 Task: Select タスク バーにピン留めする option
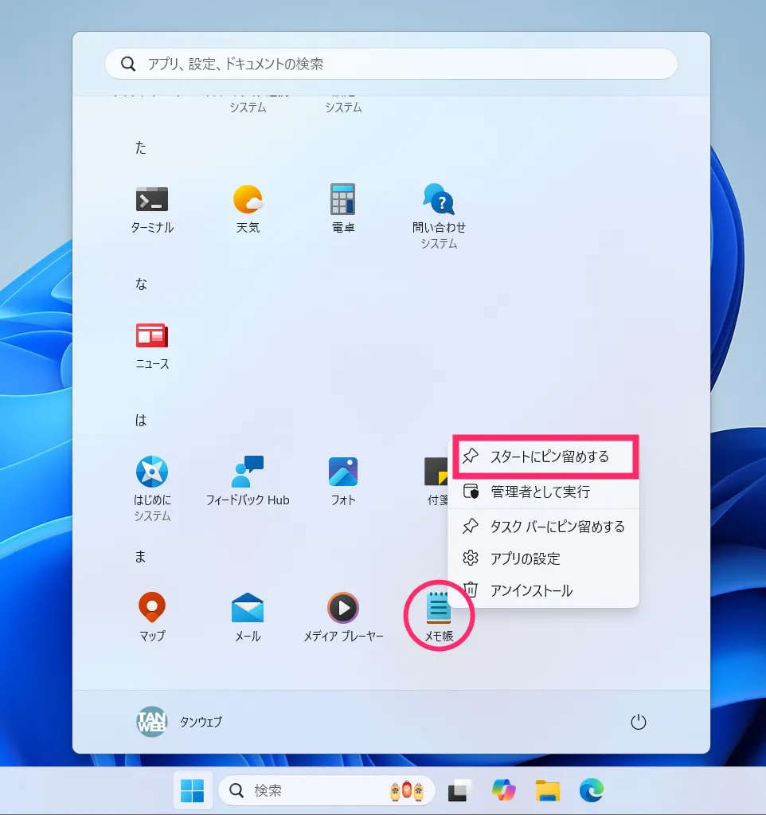pyautogui.click(x=543, y=527)
